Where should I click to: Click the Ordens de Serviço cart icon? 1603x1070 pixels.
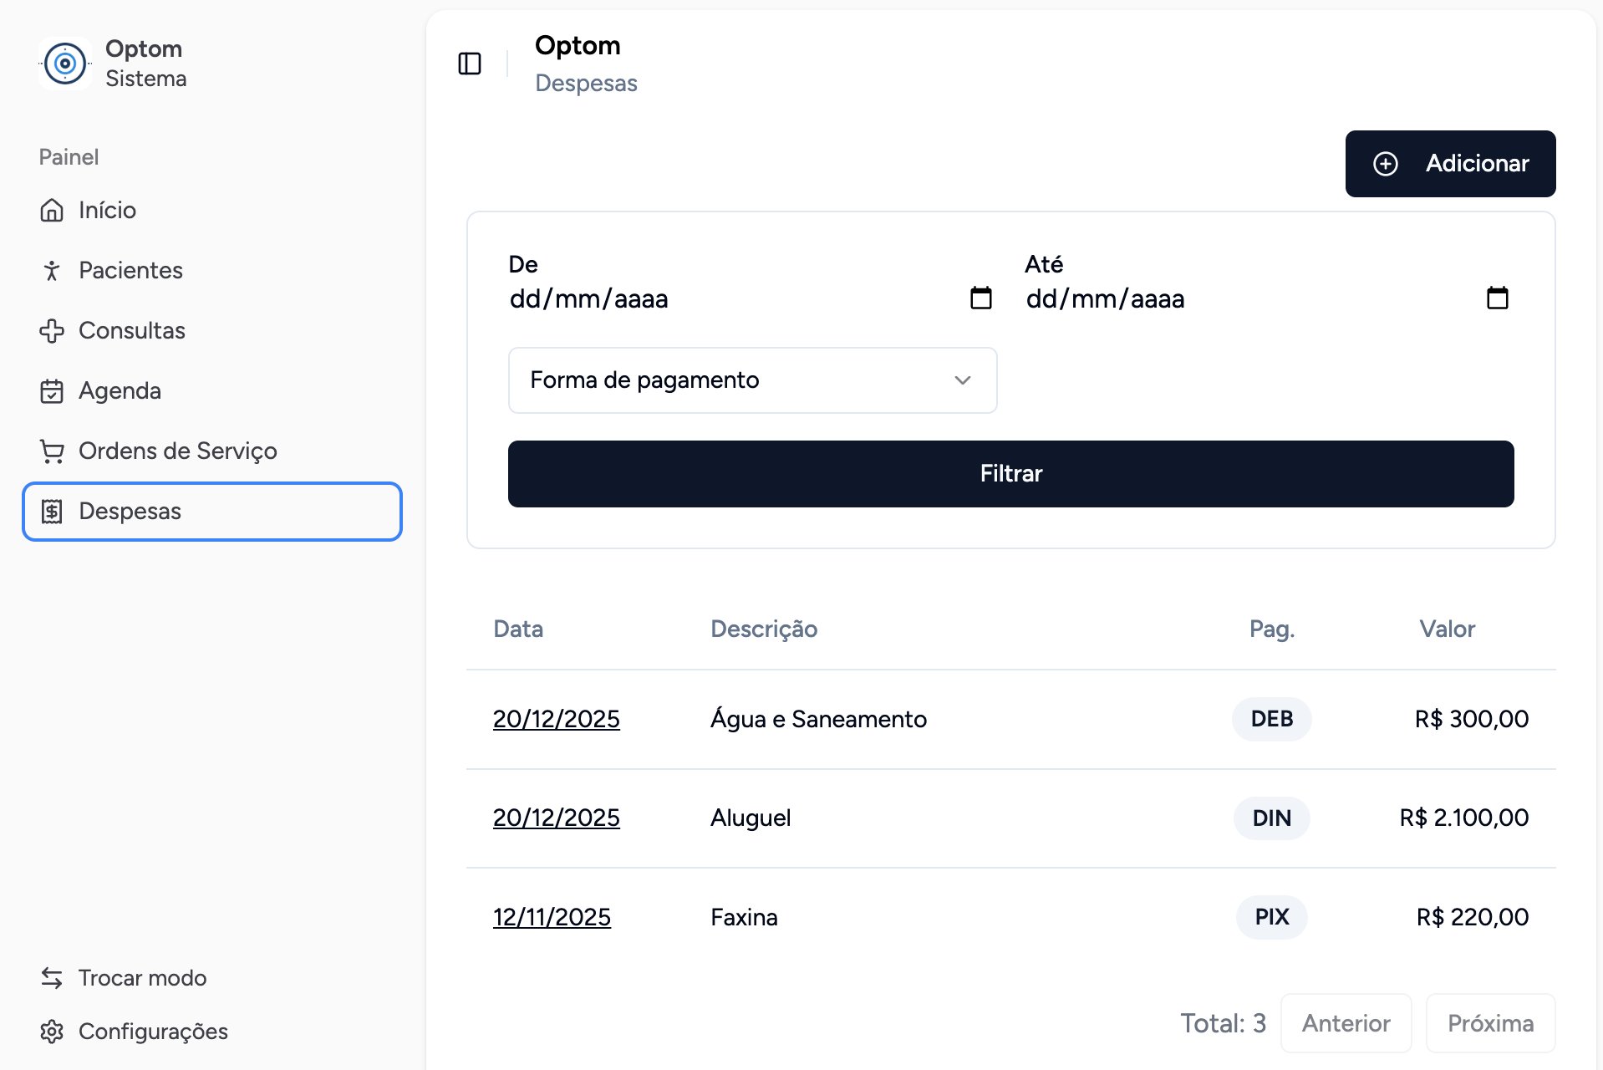(52, 451)
